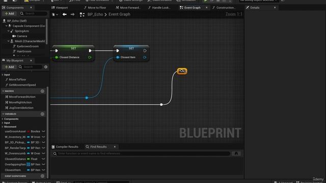Click the exec input pin on SET Closest Item
The image size is (326, 183).
[x=118, y=51]
